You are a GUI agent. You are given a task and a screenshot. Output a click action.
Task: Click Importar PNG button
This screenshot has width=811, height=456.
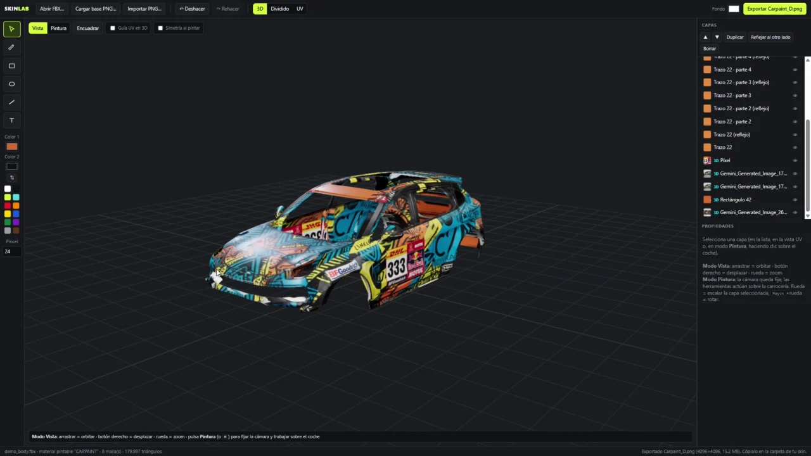(x=144, y=9)
